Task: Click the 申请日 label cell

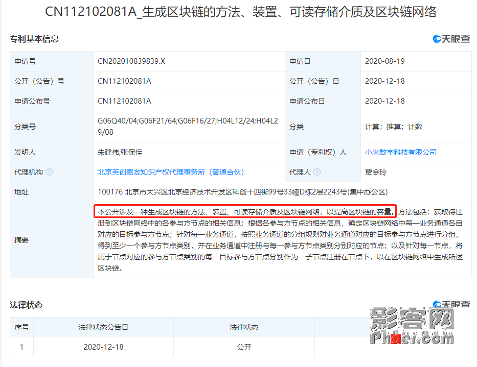Action: tap(323, 61)
